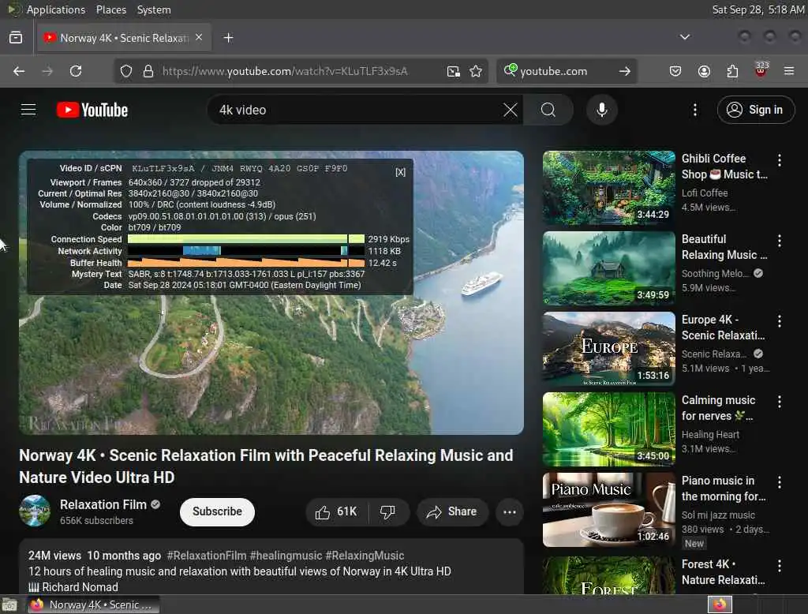Open the Places menu
The height and width of the screenshot is (614, 808).
coord(110,9)
